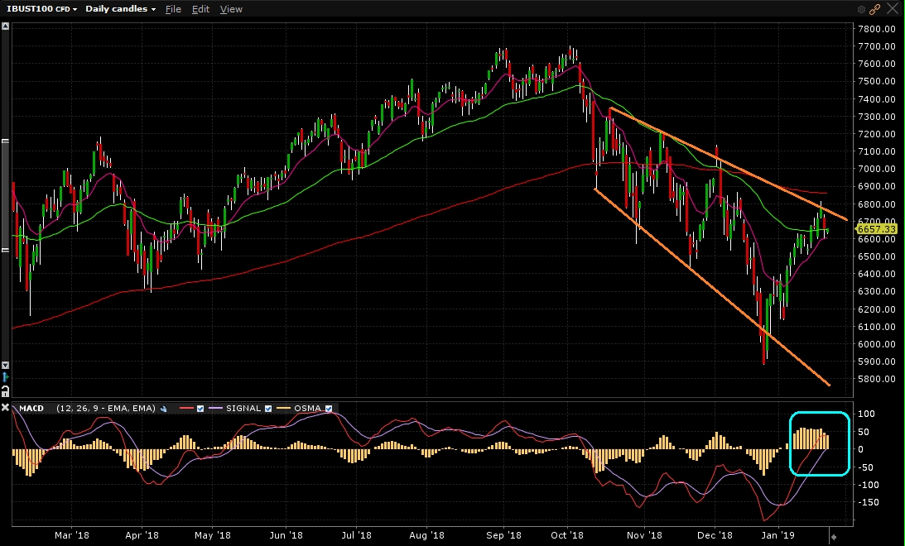Click the MACD parameters (12, 26, 9 - EMA, EMA)
The height and width of the screenshot is (546, 905).
tap(106, 408)
